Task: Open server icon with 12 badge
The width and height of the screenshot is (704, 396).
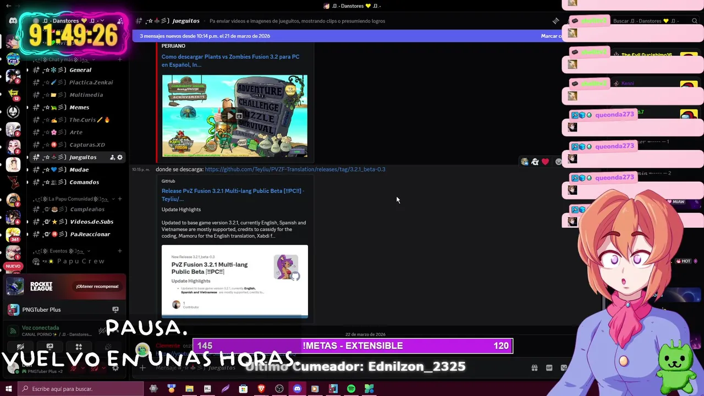Action: coord(13,95)
